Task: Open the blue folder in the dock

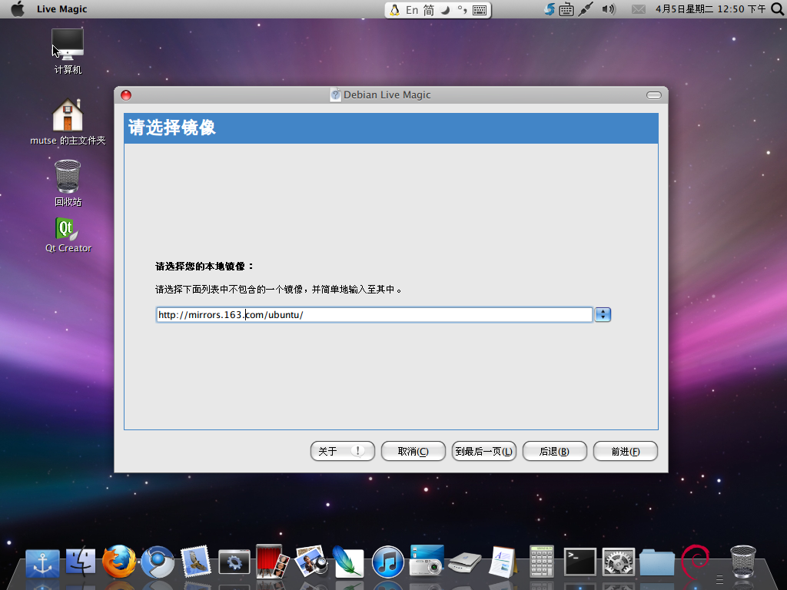Action: click(x=656, y=562)
